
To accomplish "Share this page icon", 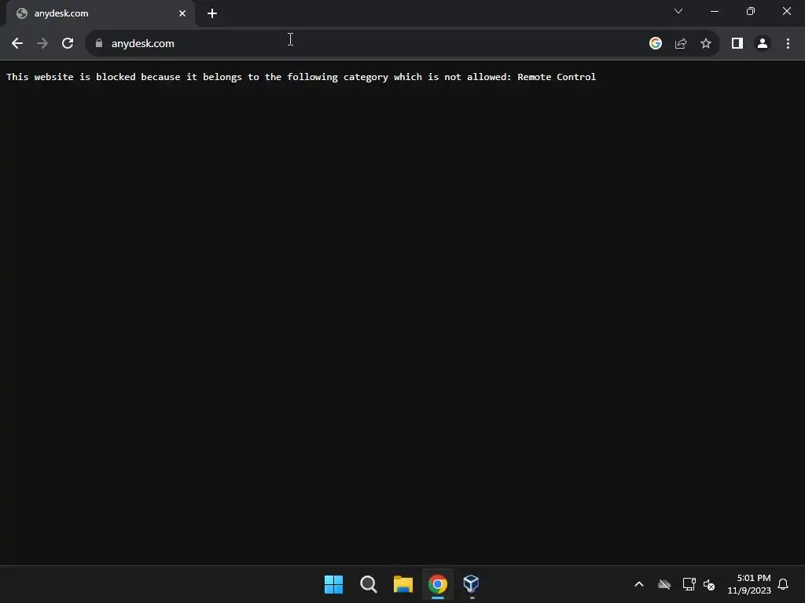I will tap(681, 44).
